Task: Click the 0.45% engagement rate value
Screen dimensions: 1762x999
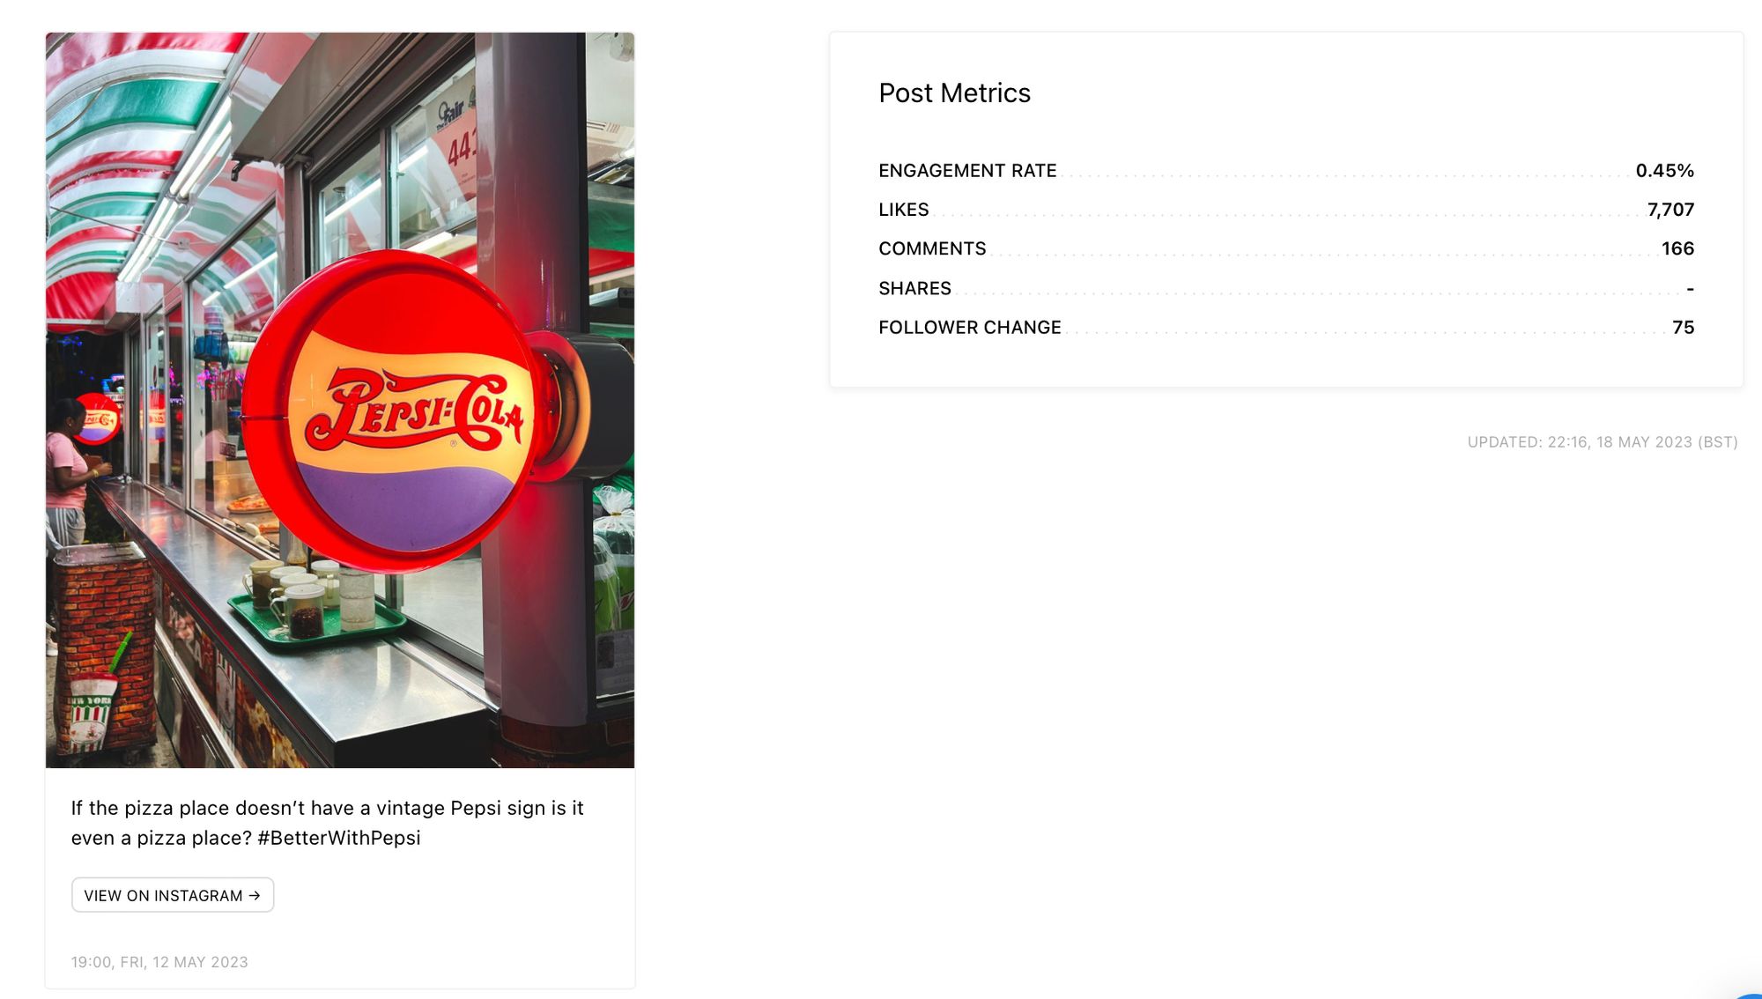Action: (x=1664, y=171)
